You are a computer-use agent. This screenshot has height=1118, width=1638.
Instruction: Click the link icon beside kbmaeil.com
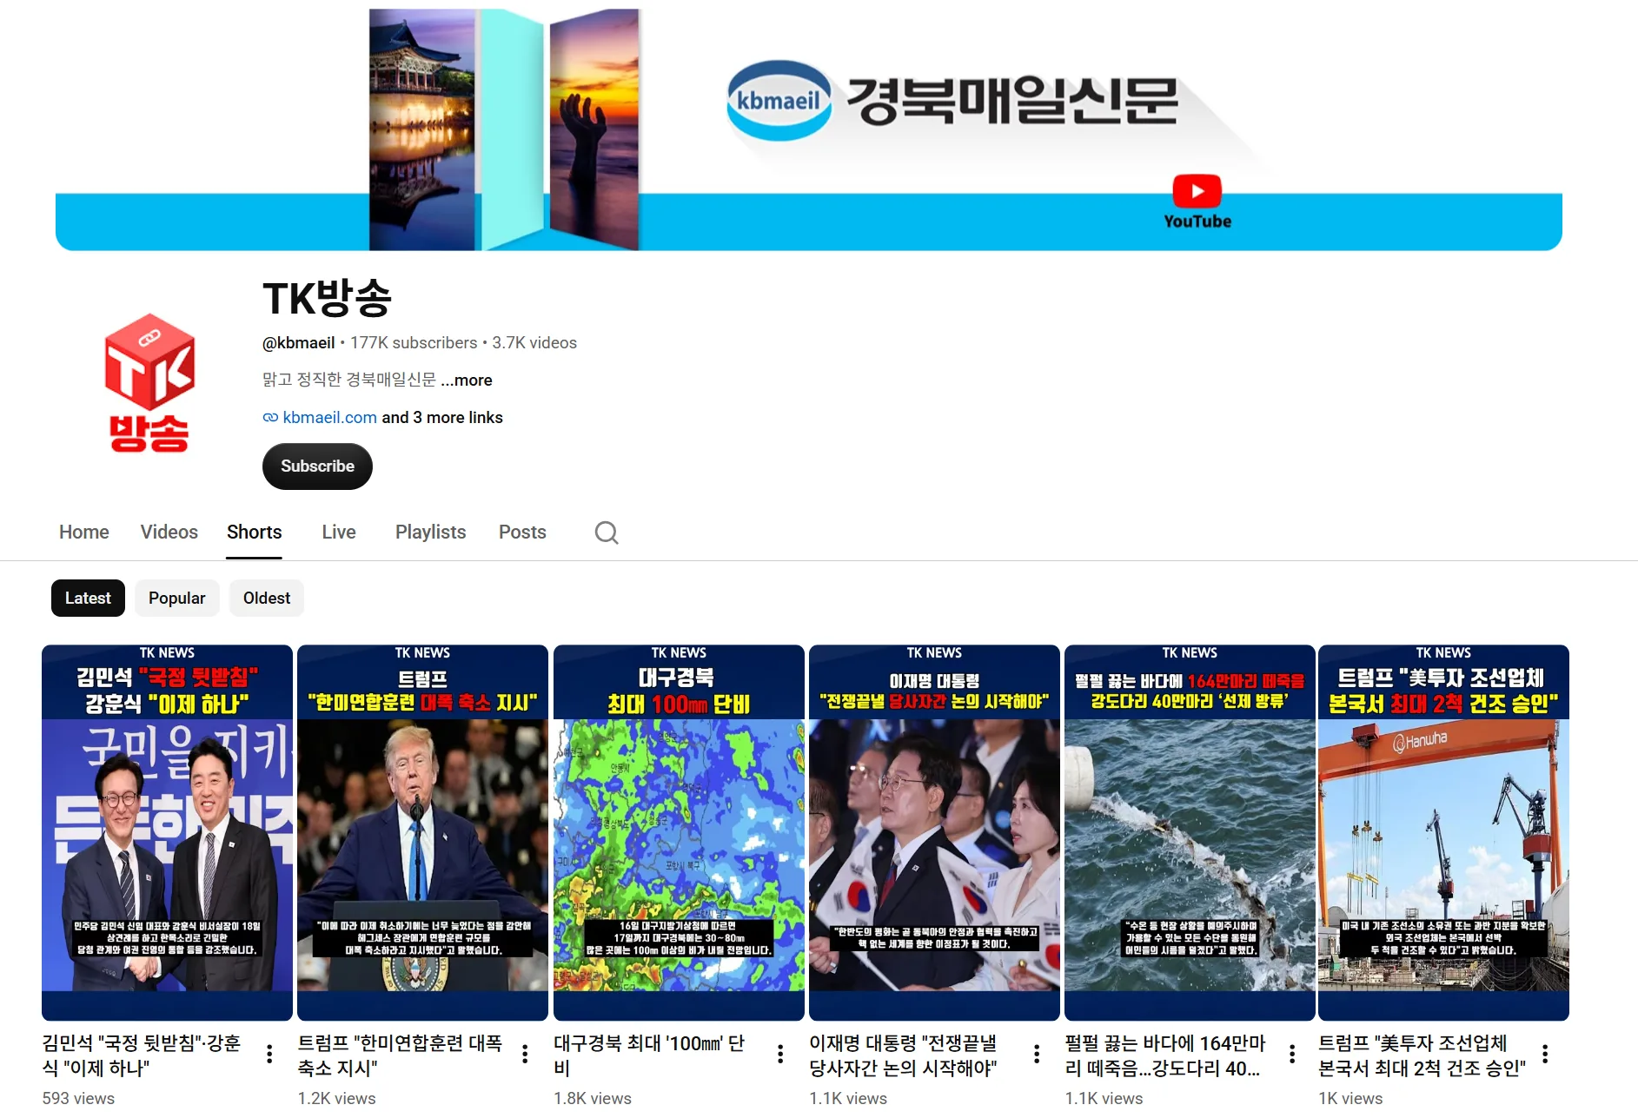pos(270,418)
